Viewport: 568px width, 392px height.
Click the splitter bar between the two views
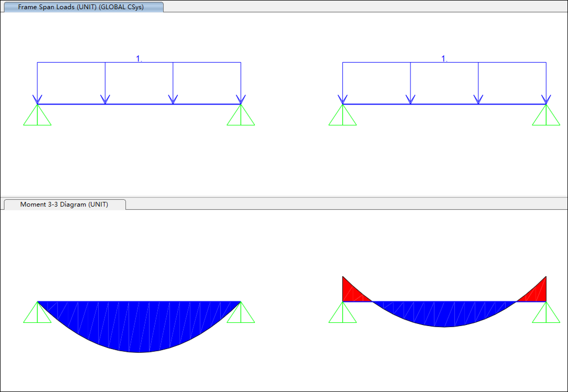click(x=284, y=196)
